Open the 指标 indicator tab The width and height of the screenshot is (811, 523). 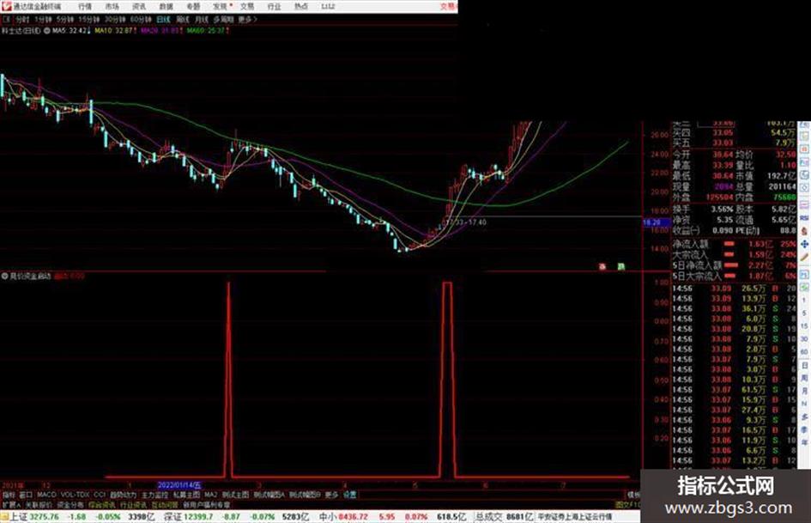tap(9, 495)
